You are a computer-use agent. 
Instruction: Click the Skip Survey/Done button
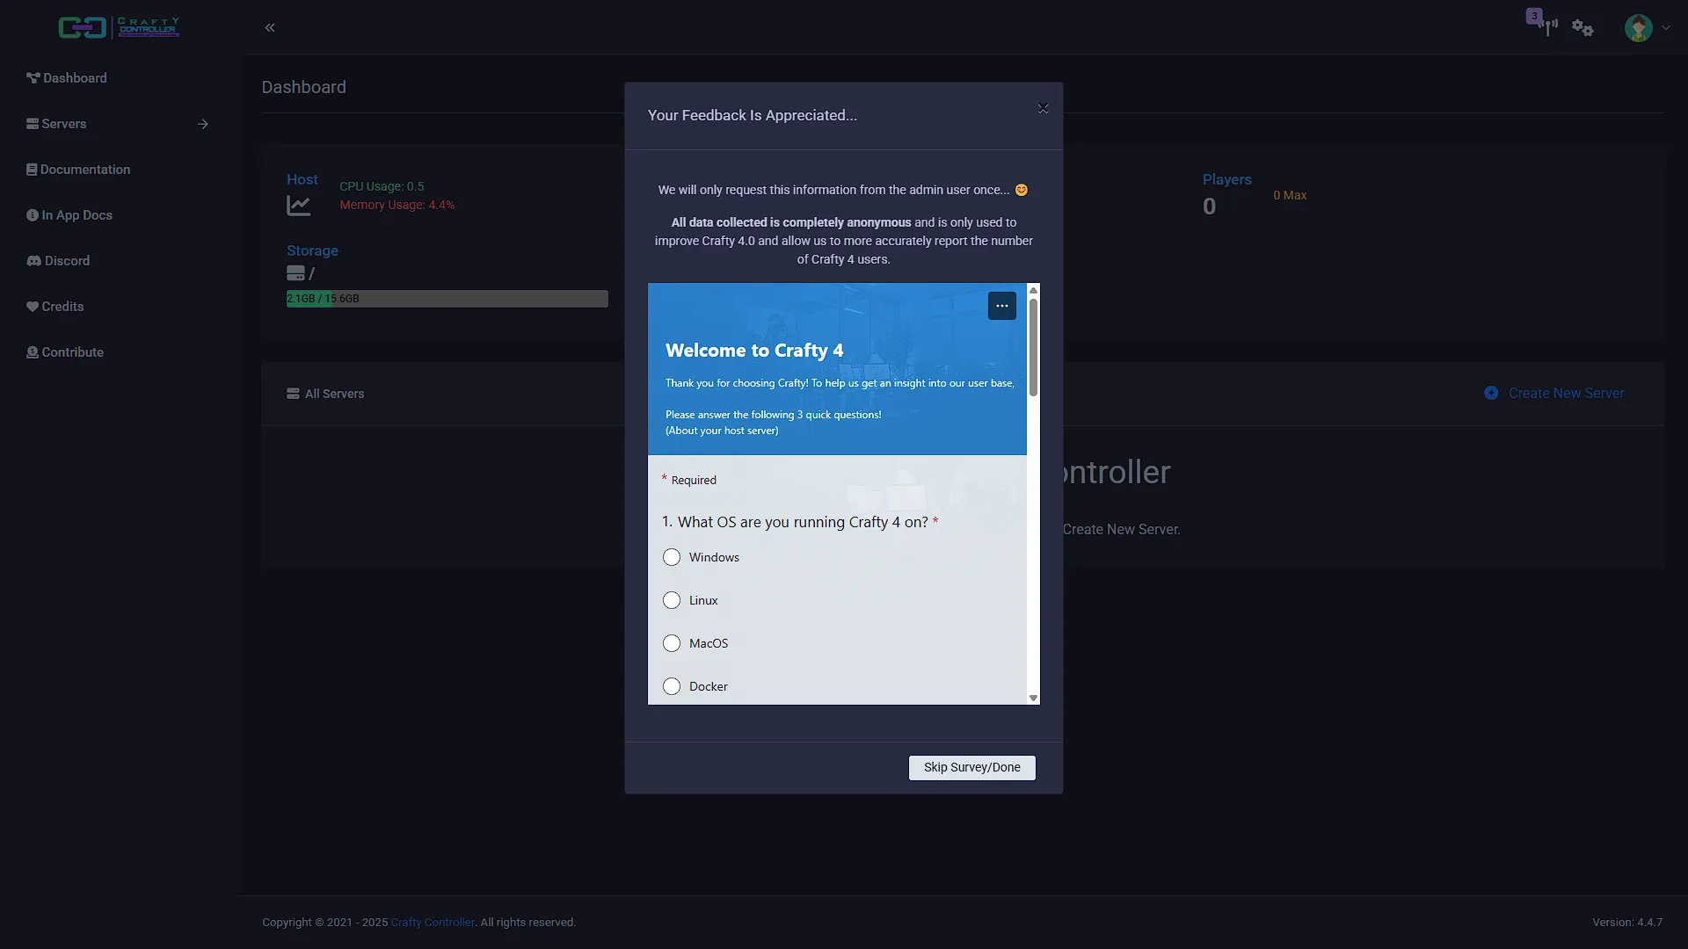pyautogui.click(x=971, y=767)
